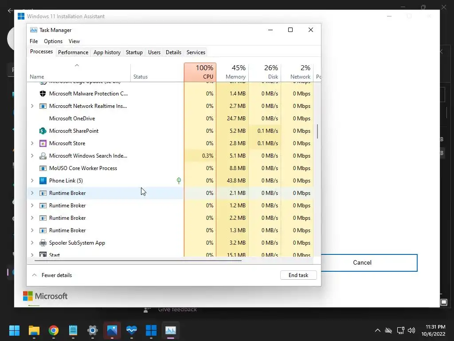The height and width of the screenshot is (341, 454).
Task: Click the green leaf status icon on Phone Link
Action: (x=179, y=181)
